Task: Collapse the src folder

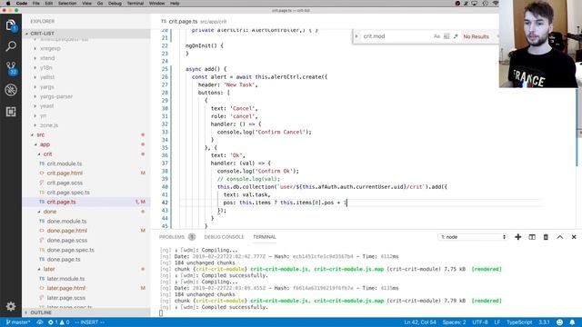Action: (x=40, y=134)
